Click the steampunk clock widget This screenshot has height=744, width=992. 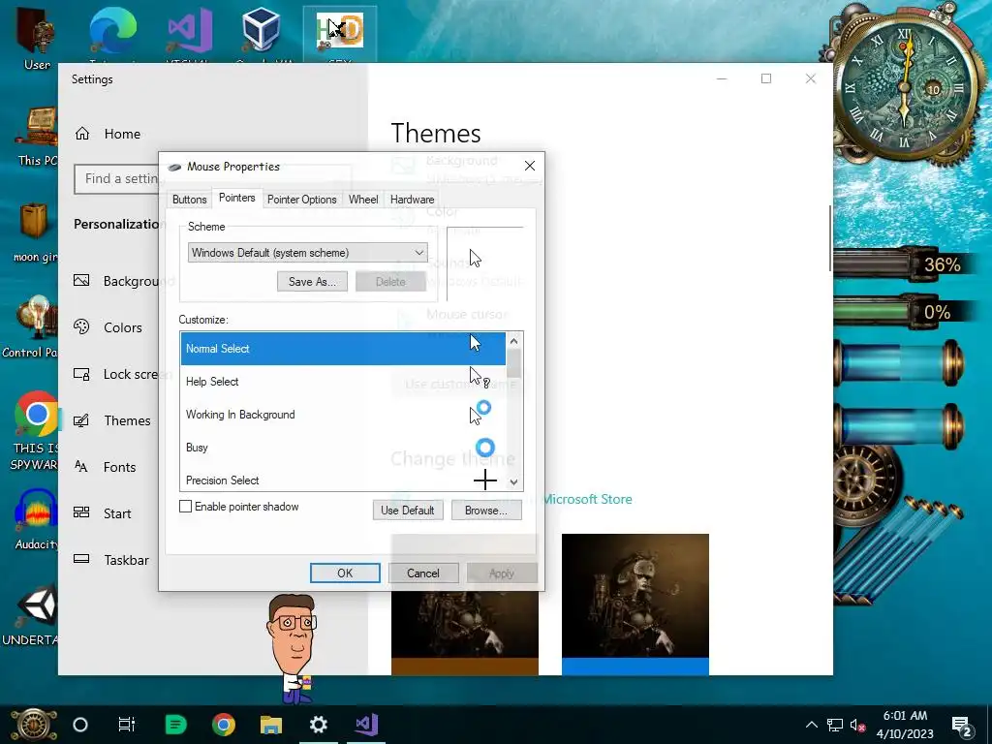click(x=904, y=85)
